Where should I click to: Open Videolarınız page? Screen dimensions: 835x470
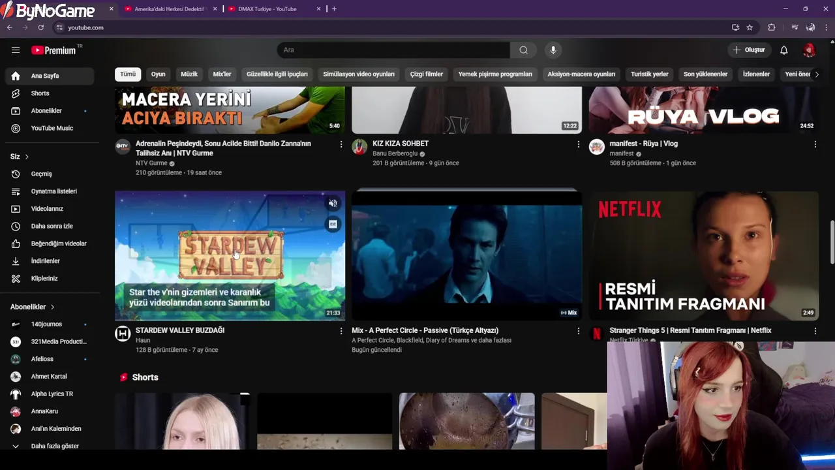pyautogui.click(x=50, y=209)
